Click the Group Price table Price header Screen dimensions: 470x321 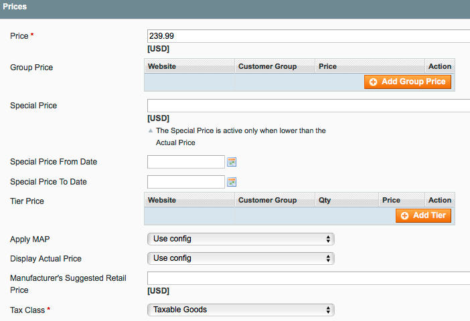pos(370,66)
